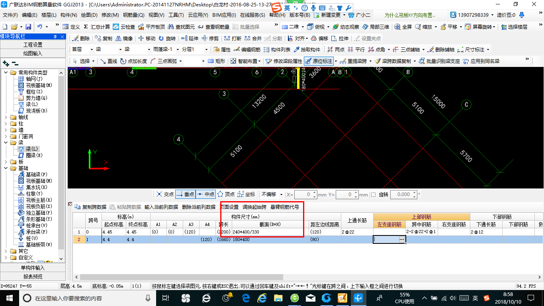The width and height of the screenshot is (544, 306).
Task: Select the 合并 (merge) tool
Action: 252,39
